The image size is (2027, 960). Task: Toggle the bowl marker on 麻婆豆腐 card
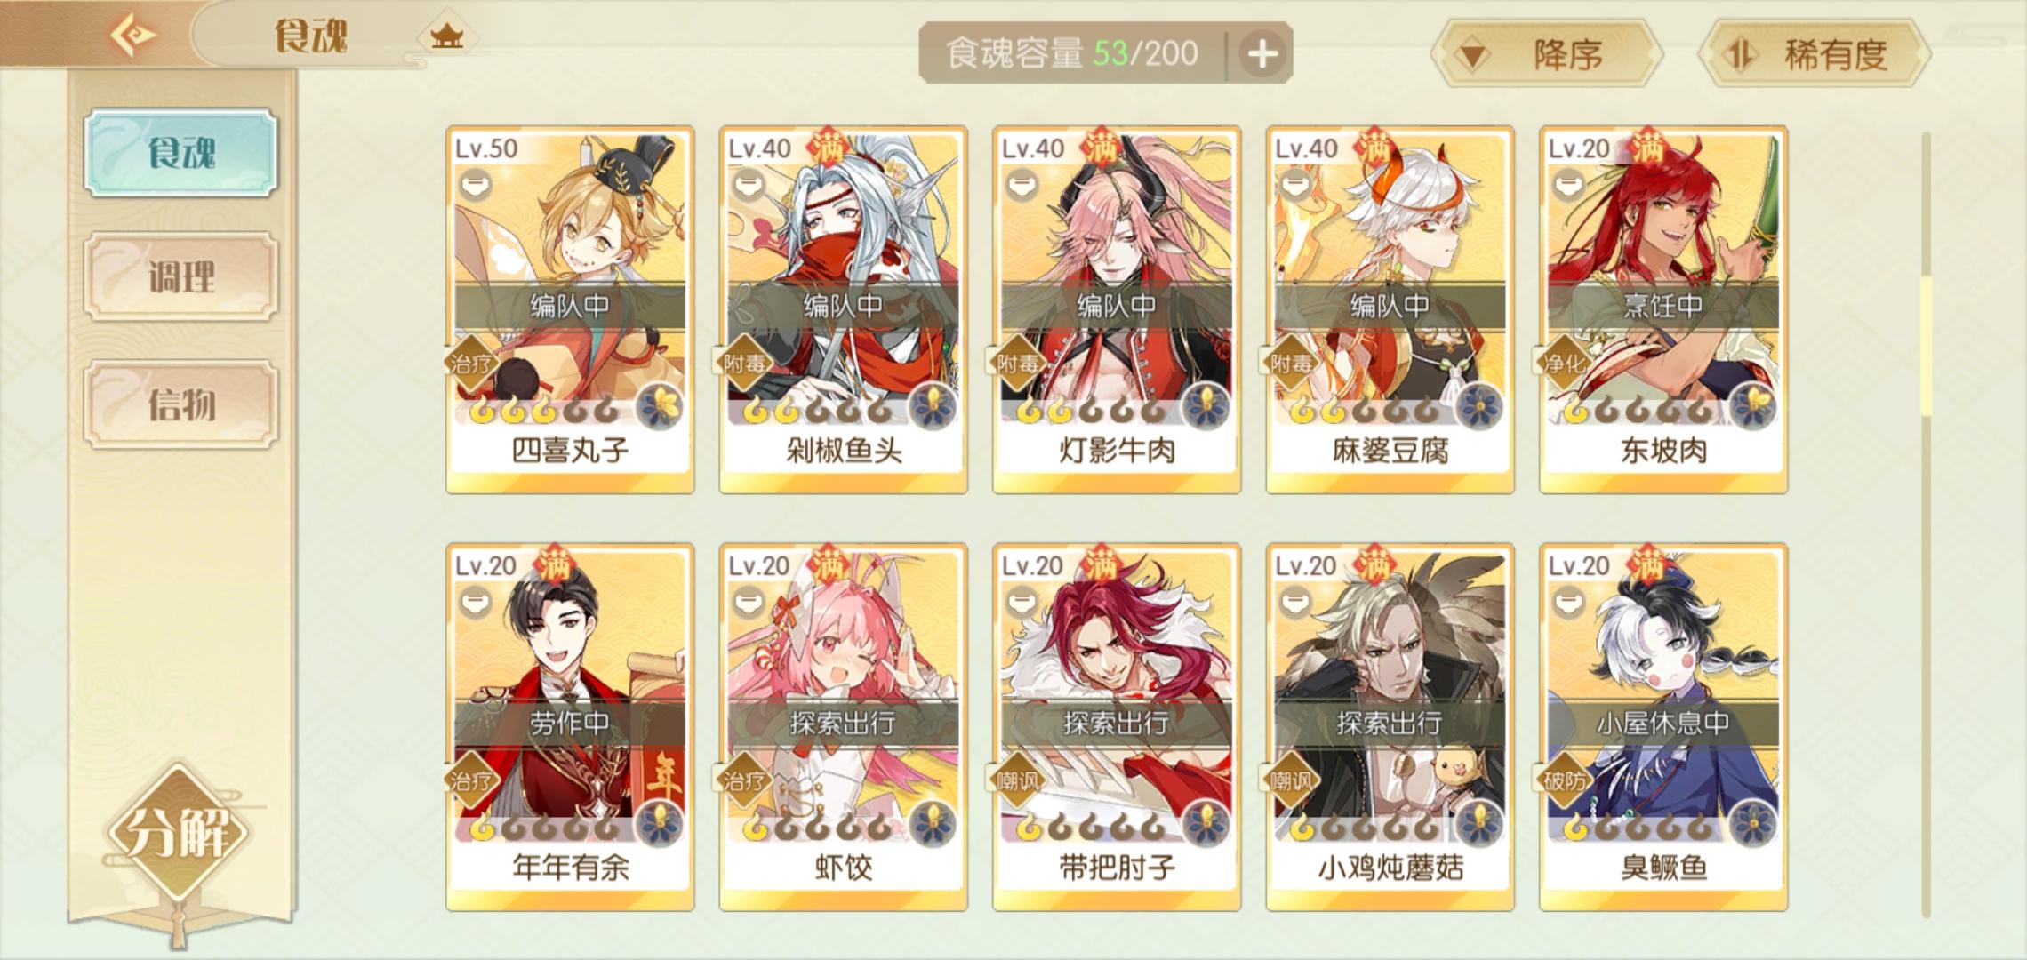(1294, 185)
